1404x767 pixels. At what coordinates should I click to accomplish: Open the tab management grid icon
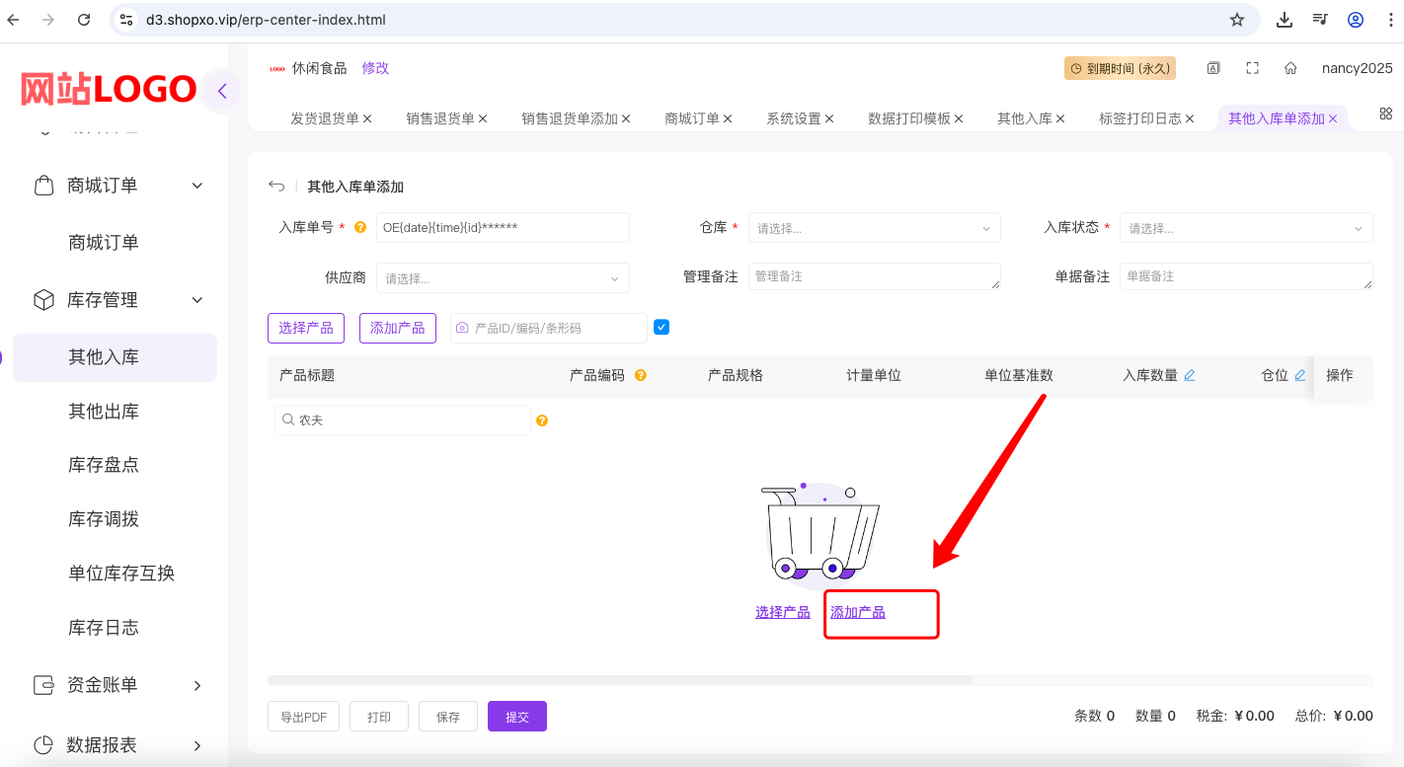[x=1386, y=114]
